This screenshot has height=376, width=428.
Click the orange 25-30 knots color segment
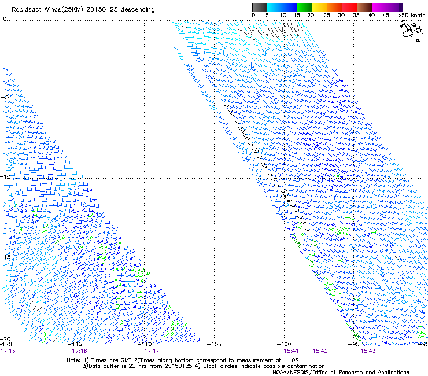coord(334,7)
